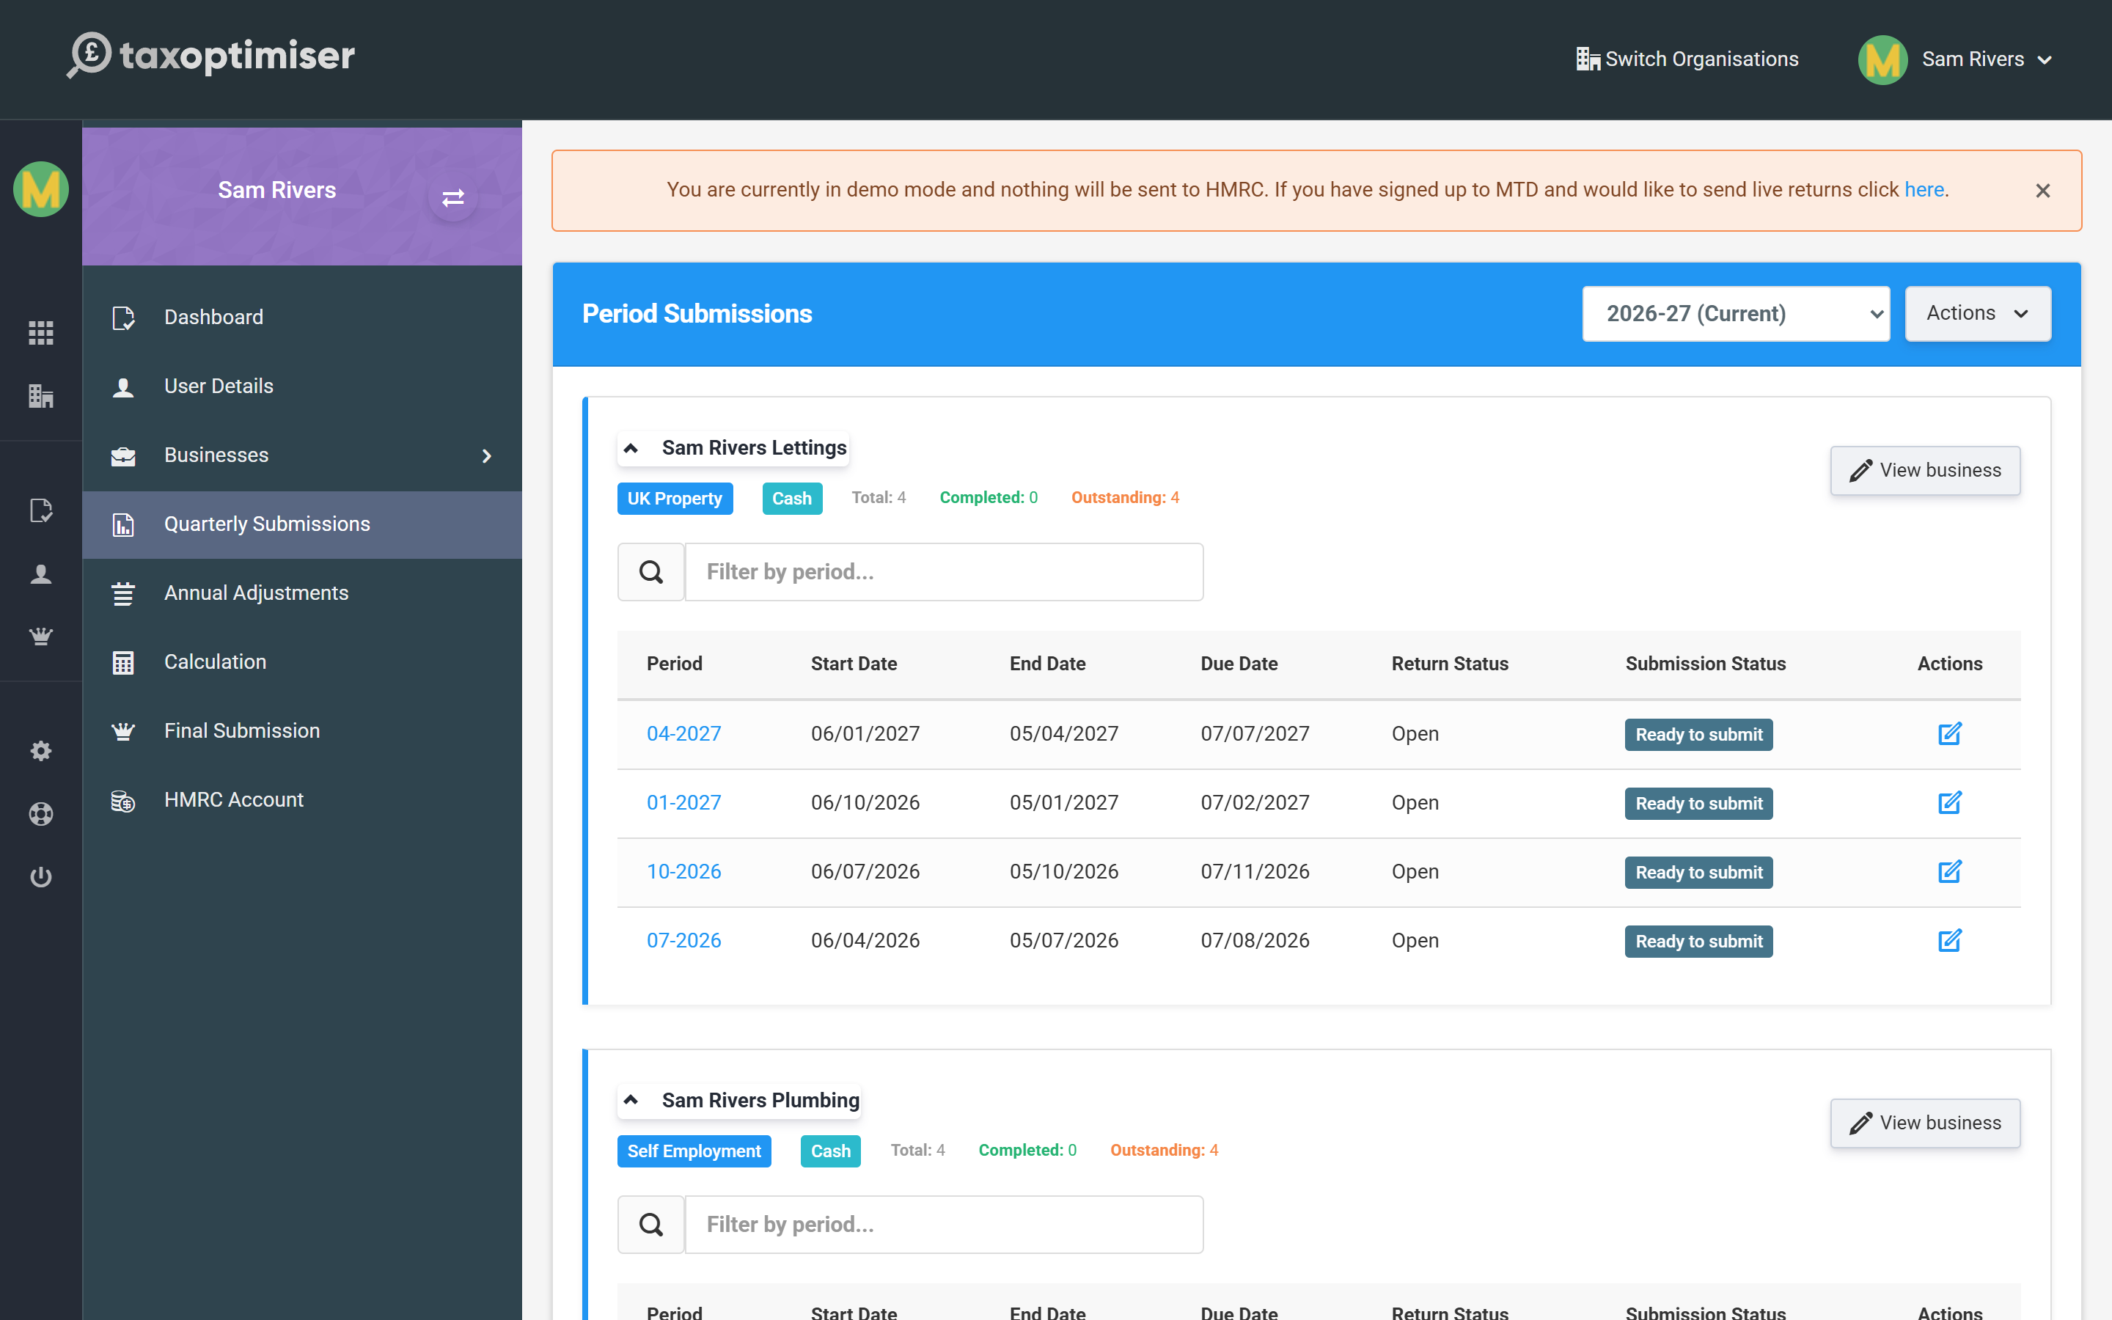This screenshot has height=1320, width=2112.
Task: Click the user silhouette icon in left rail
Action: click(41, 574)
